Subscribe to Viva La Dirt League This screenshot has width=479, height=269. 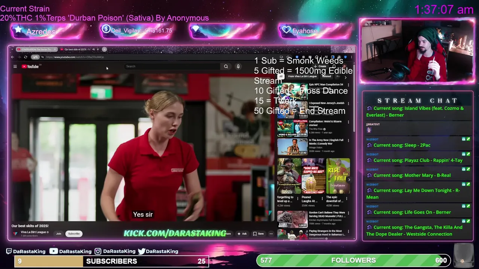[74, 234]
